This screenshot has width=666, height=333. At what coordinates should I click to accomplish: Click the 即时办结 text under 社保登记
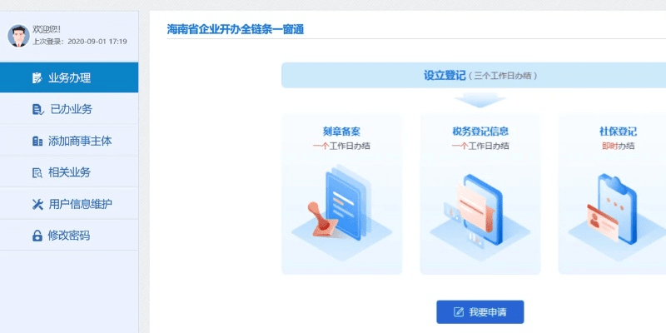pos(618,147)
